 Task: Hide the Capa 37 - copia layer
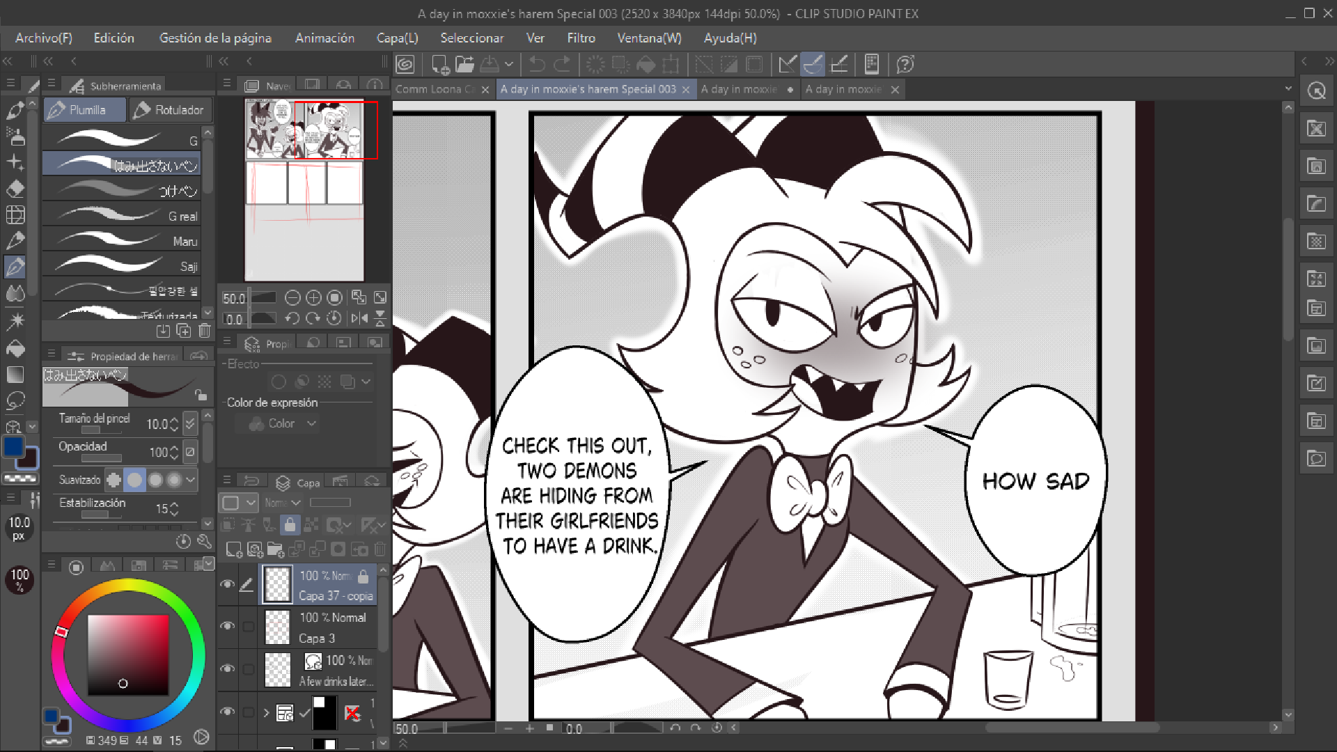tap(227, 584)
